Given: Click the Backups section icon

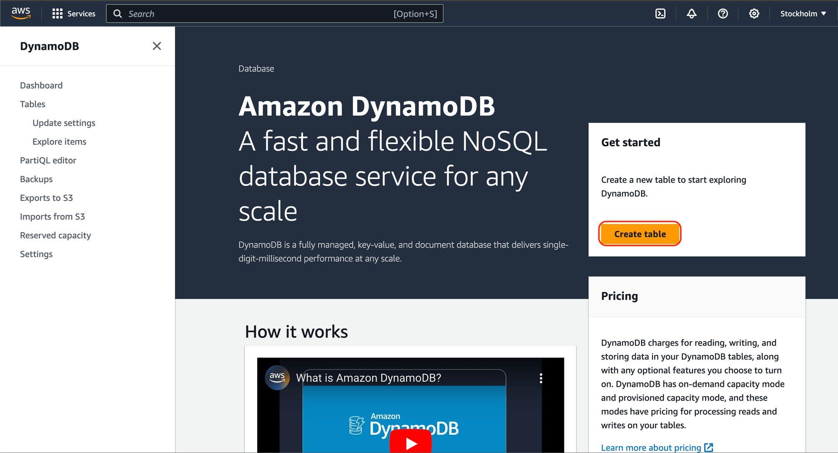Looking at the screenshot, I should [x=36, y=178].
